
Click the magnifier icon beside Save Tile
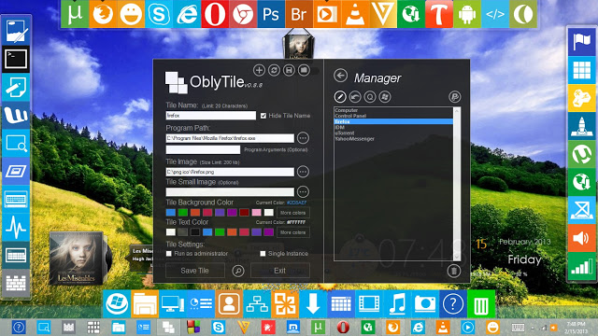[x=238, y=271]
